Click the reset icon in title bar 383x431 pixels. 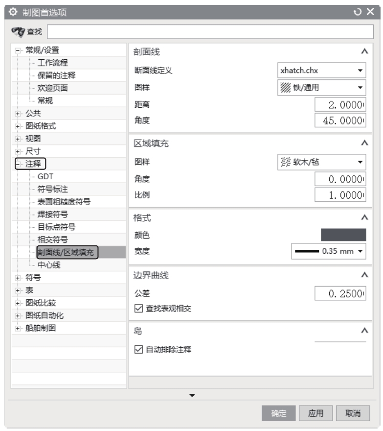click(x=358, y=12)
